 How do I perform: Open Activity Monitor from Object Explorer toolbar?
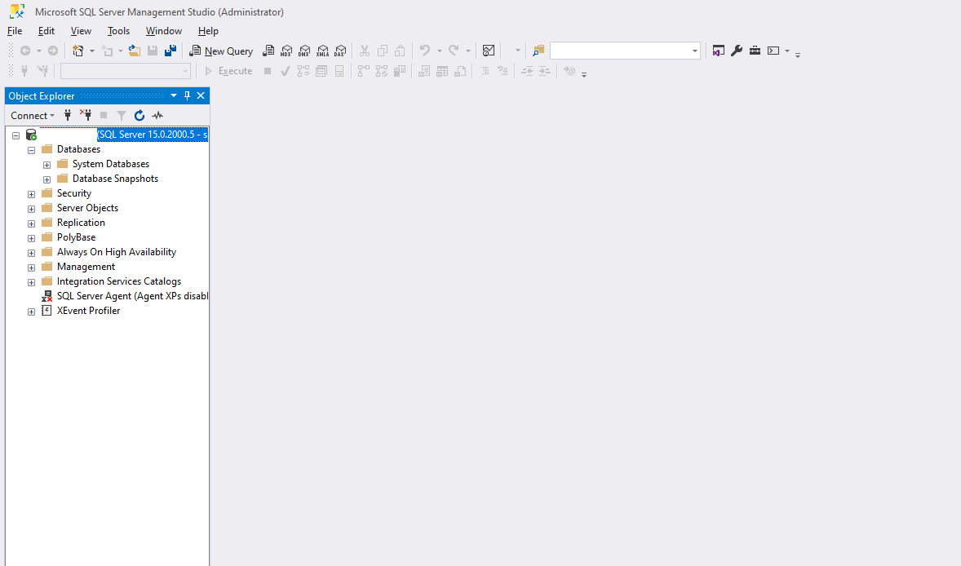(157, 115)
